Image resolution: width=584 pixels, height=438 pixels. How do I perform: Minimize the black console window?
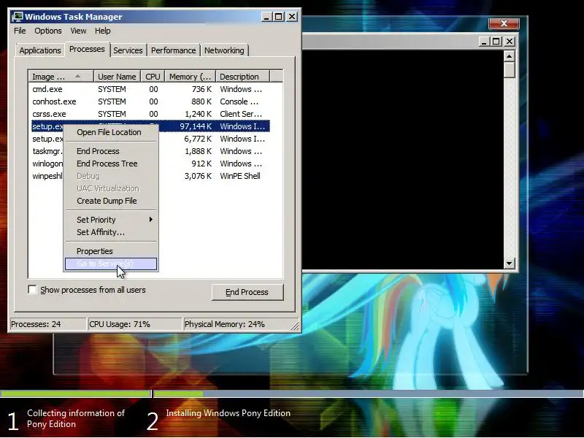[483, 42]
